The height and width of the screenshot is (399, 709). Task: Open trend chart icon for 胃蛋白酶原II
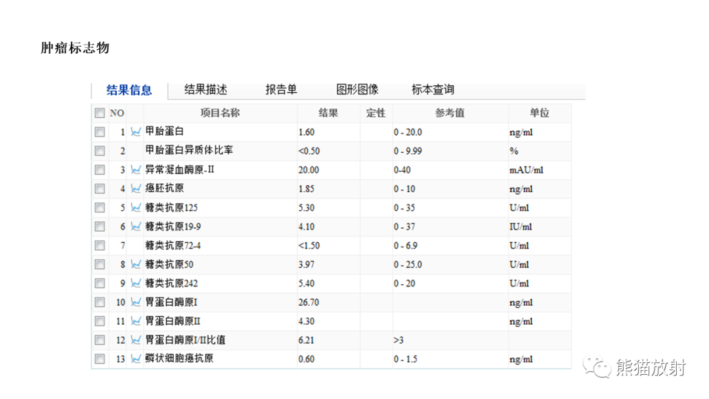[136, 322]
